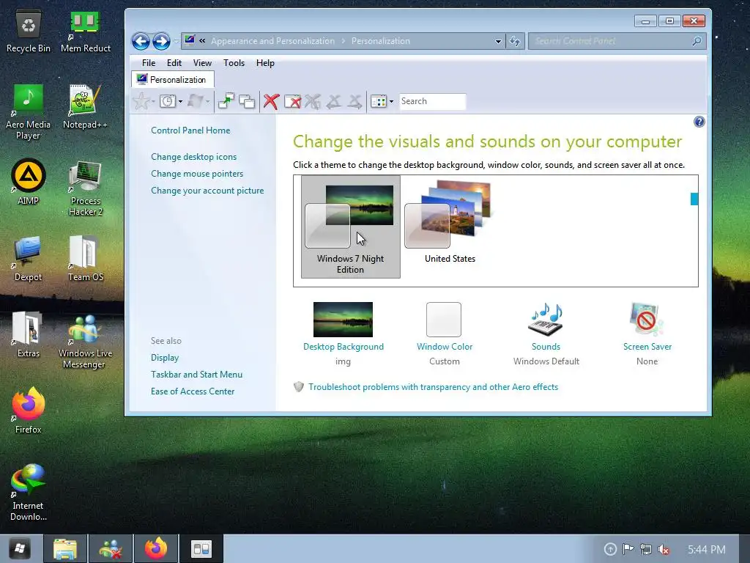The height and width of the screenshot is (563, 750).
Task: Open the Tools menu
Action: click(234, 63)
